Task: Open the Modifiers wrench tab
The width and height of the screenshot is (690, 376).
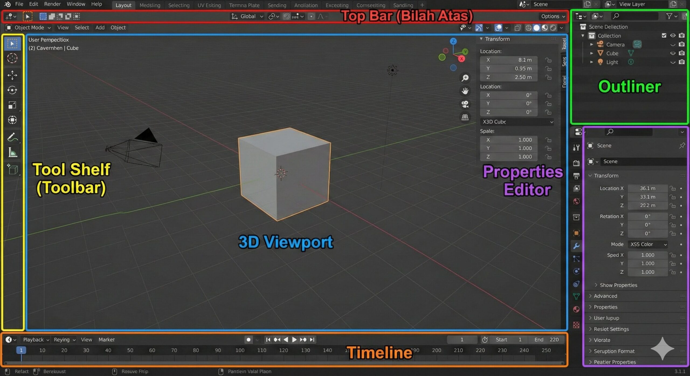Action: (x=576, y=246)
